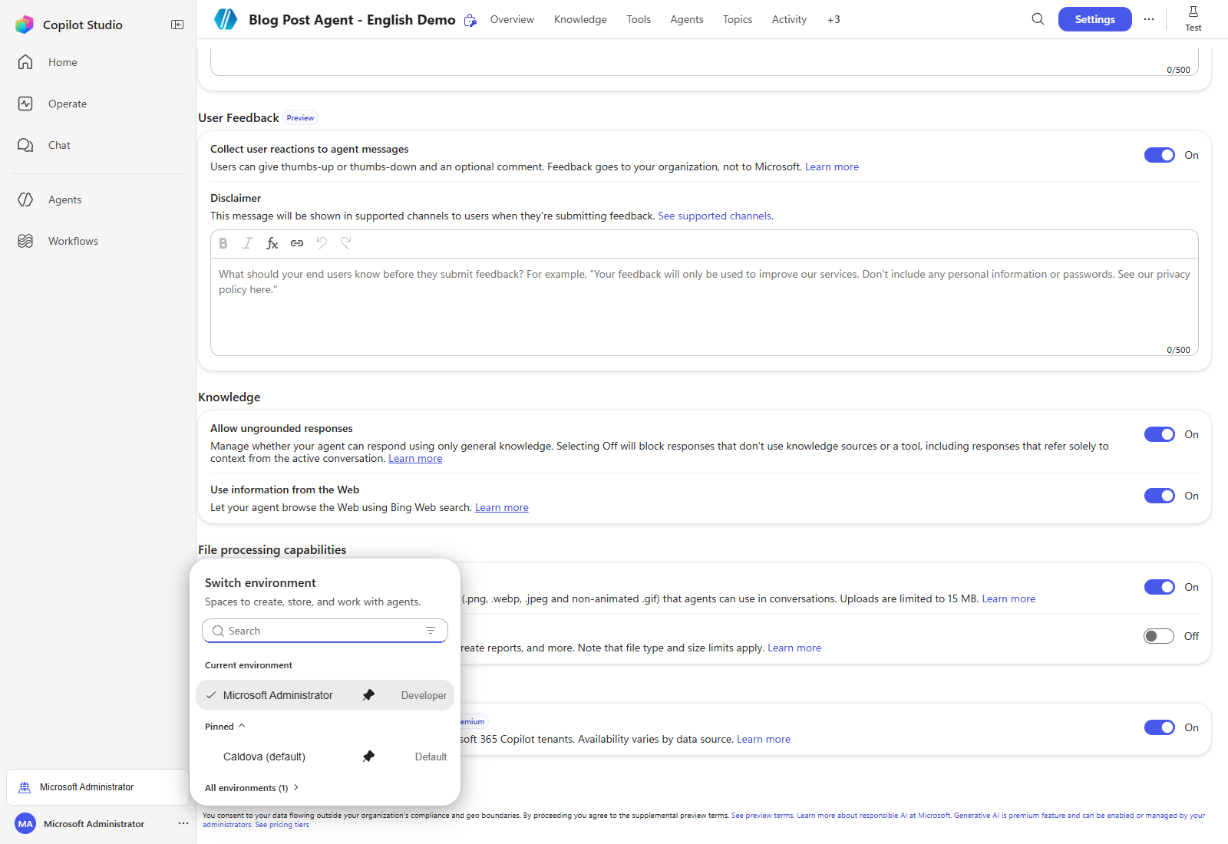
Task: Toggle Use information from the Web
Action: 1159,496
